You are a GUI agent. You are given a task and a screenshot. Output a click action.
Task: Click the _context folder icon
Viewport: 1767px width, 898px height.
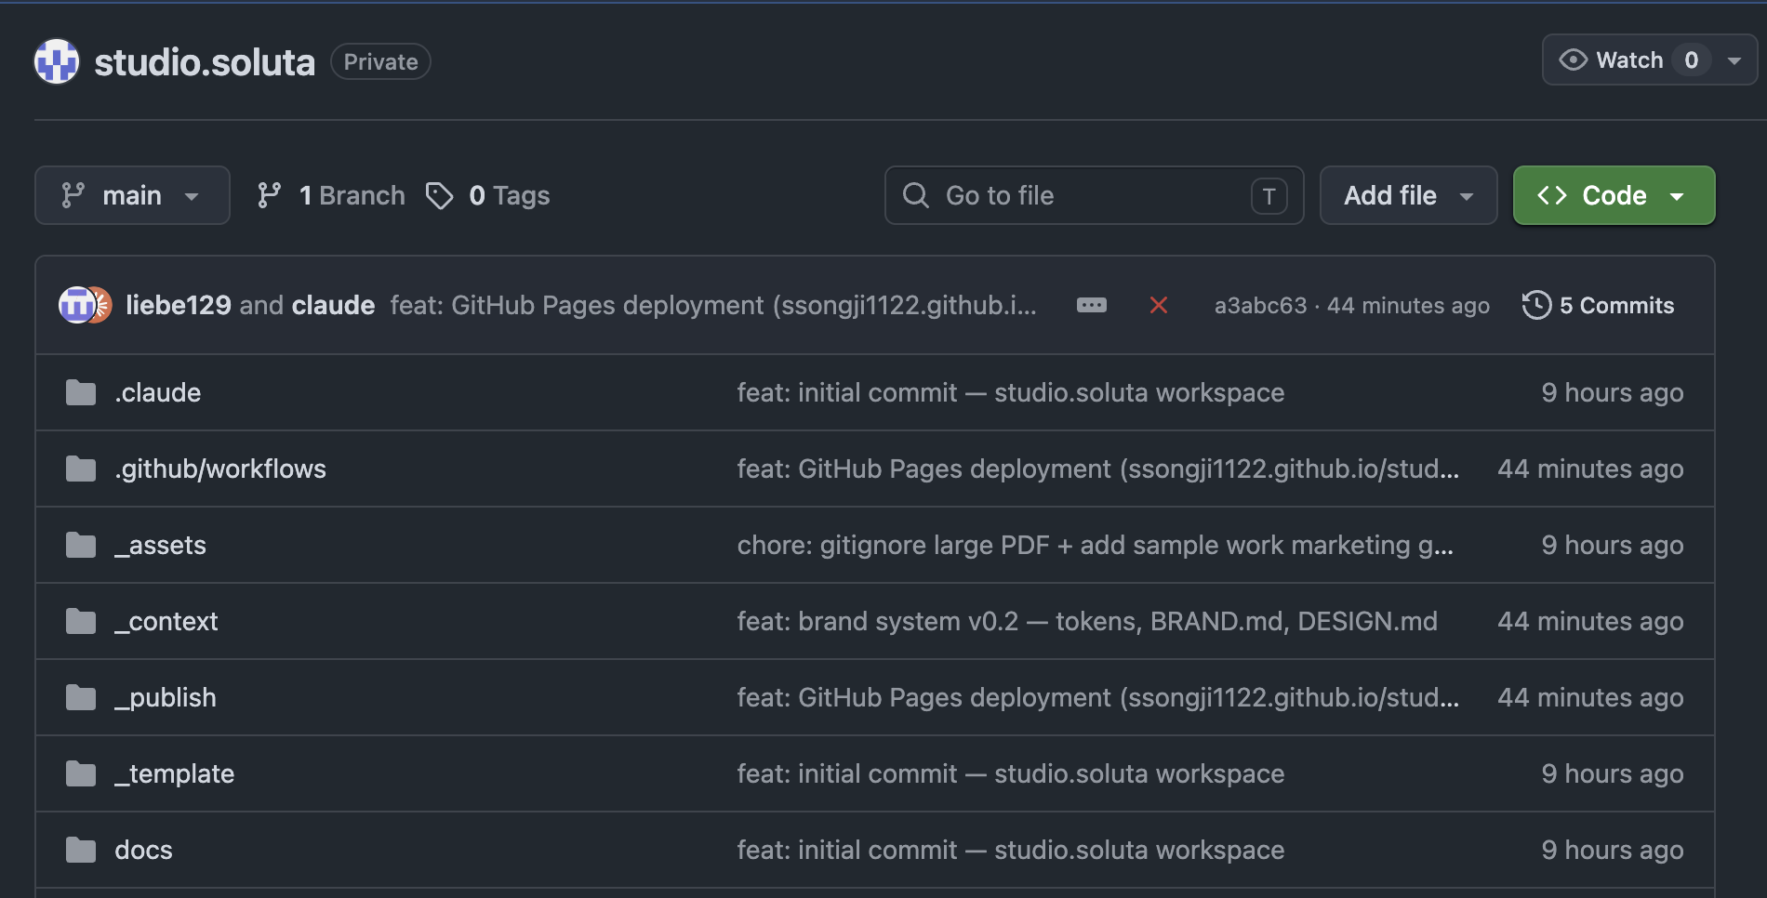(x=81, y=621)
